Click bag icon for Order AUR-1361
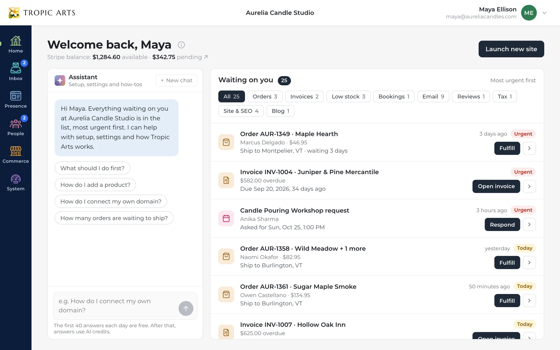Screen dimensions: 560x350 pos(226,294)
